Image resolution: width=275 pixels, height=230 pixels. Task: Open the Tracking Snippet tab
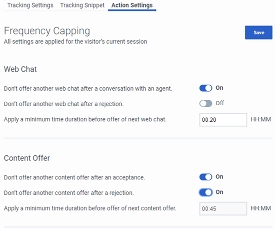(x=82, y=6)
